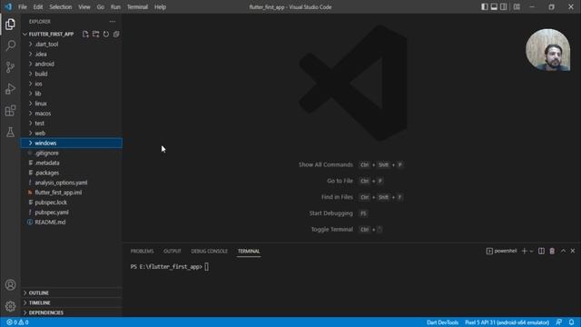Collapse all folders in explorer
Image resolution: width=581 pixels, height=327 pixels.
pyautogui.click(x=116, y=35)
